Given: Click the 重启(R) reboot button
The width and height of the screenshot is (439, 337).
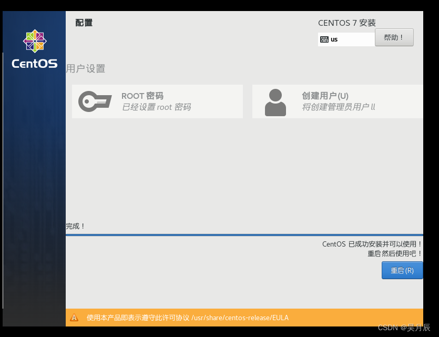Looking at the screenshot, I should (402, 270).
